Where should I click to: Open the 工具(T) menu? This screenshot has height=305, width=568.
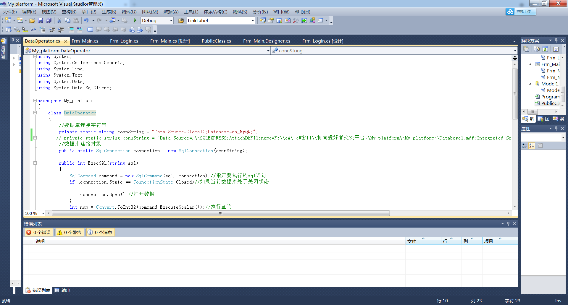[x=191, y=12]
